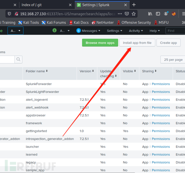This screenshot has height=173, width=185.
Task: Open Permissions for learned
Action: pyautogui.click(x=161, y=155)
